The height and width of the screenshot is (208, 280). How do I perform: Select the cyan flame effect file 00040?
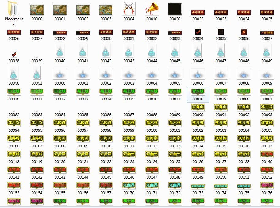coord(60,51)
